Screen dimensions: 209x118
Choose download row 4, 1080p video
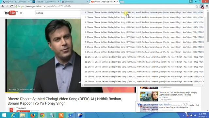[x=142, y=27]
